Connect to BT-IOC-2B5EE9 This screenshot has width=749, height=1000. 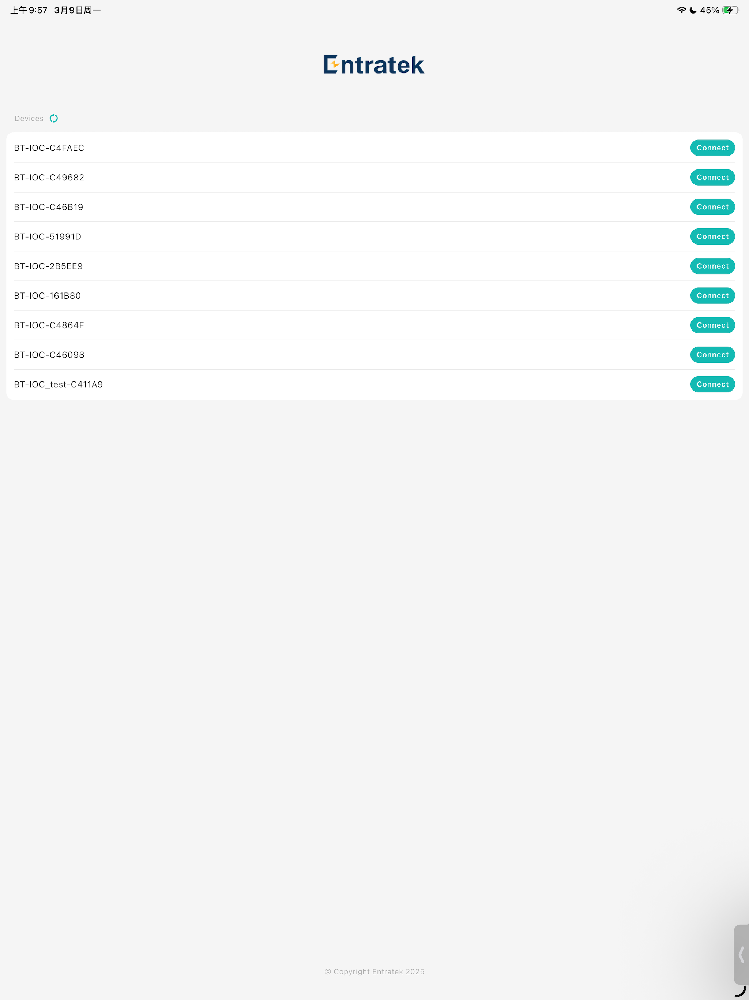pos(712,266)
